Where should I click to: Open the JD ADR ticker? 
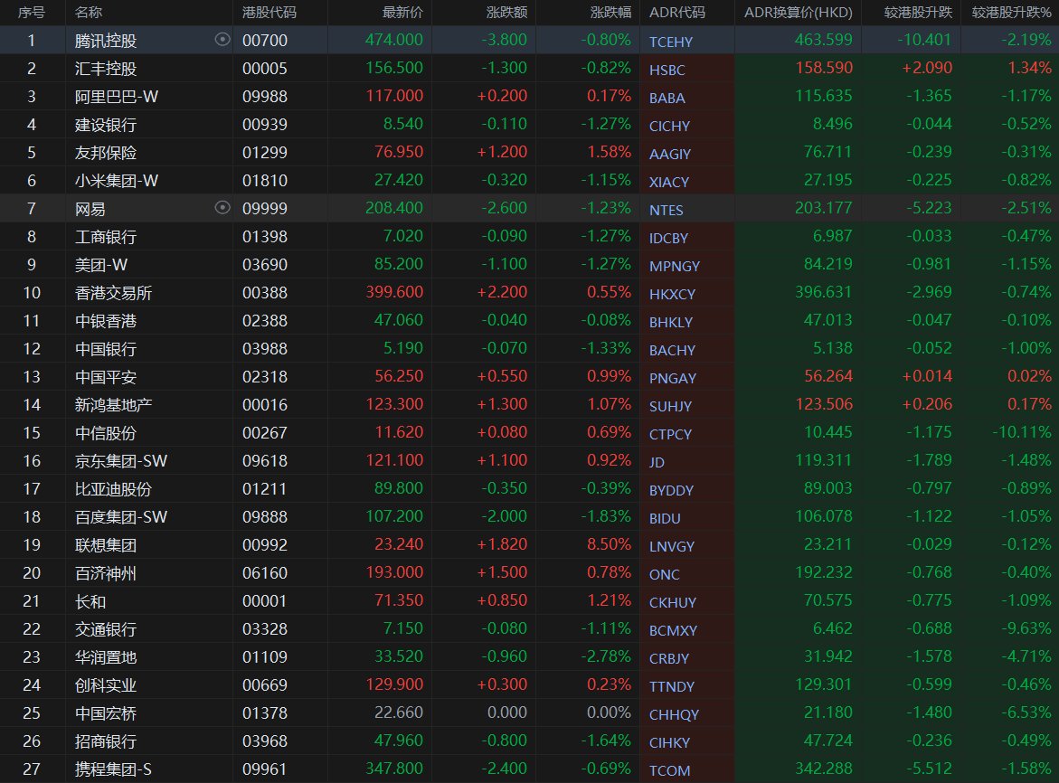coord(657,462)
